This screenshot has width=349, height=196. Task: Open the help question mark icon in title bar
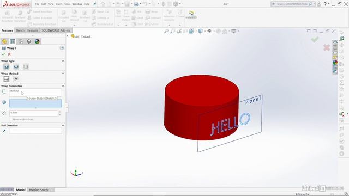(325, 4)
